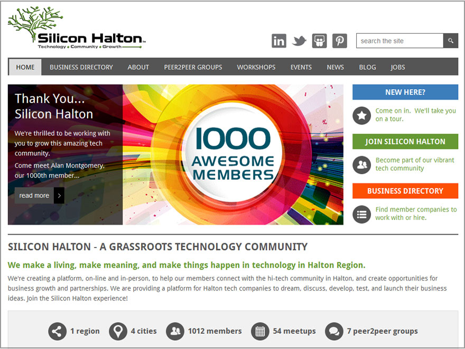Visit the Pinterest icon link

[x=339, y=41]
